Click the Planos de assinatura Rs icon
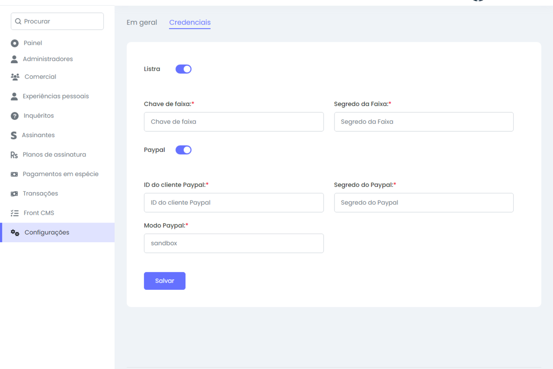553x369 pixels. 14,155
